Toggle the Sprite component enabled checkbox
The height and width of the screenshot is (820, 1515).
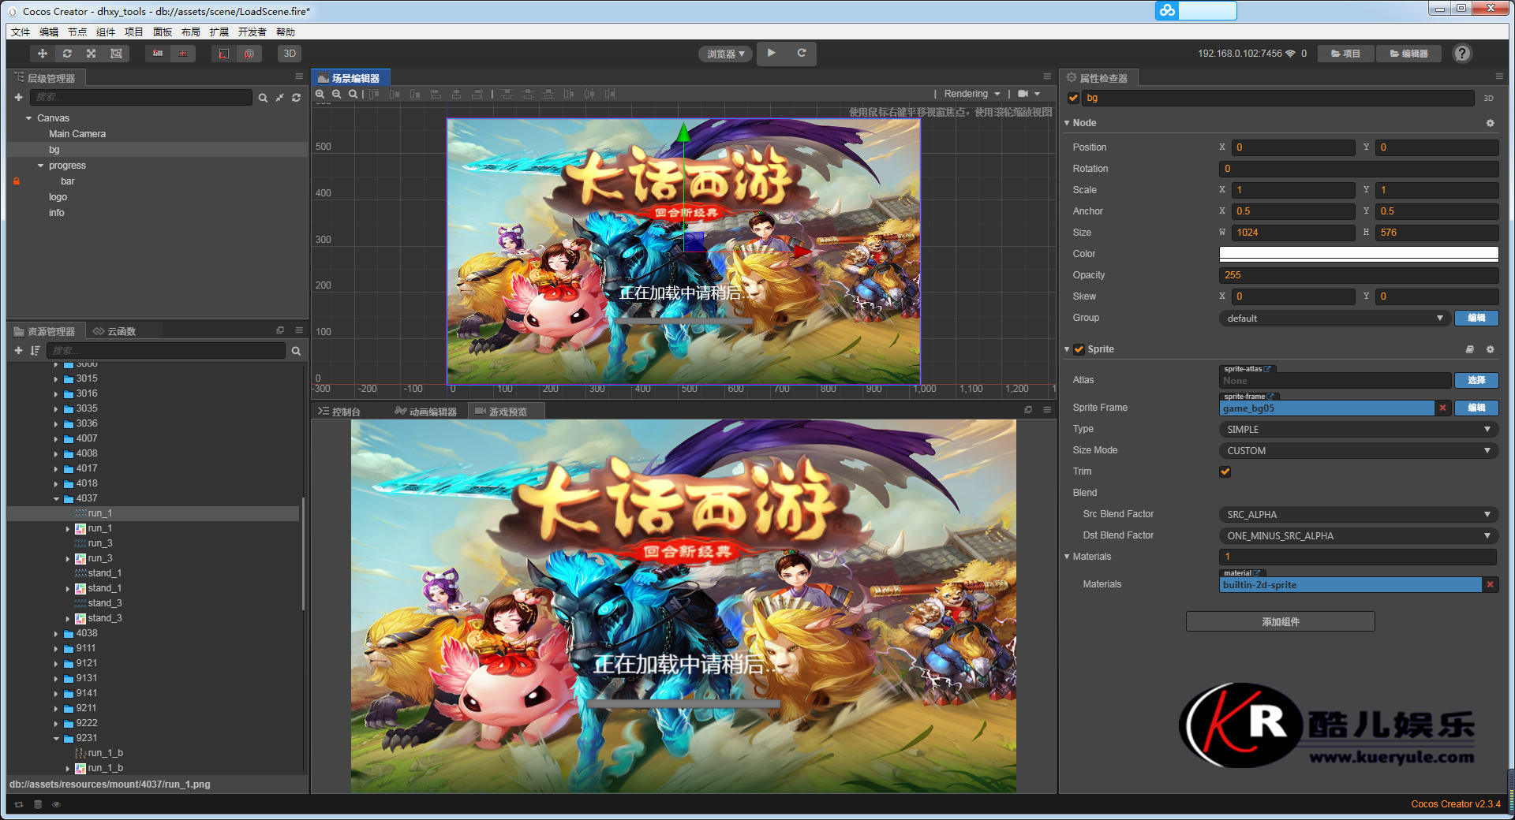(x=1079, y=349)
